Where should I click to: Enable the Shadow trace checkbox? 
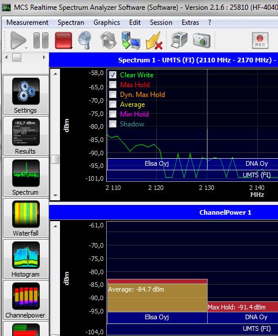(112, 124)
